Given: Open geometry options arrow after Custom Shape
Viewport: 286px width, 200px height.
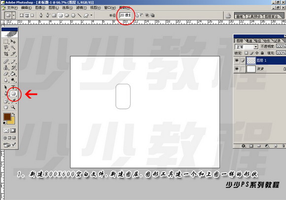Looking at the screenshot, I should coord(91,15).
